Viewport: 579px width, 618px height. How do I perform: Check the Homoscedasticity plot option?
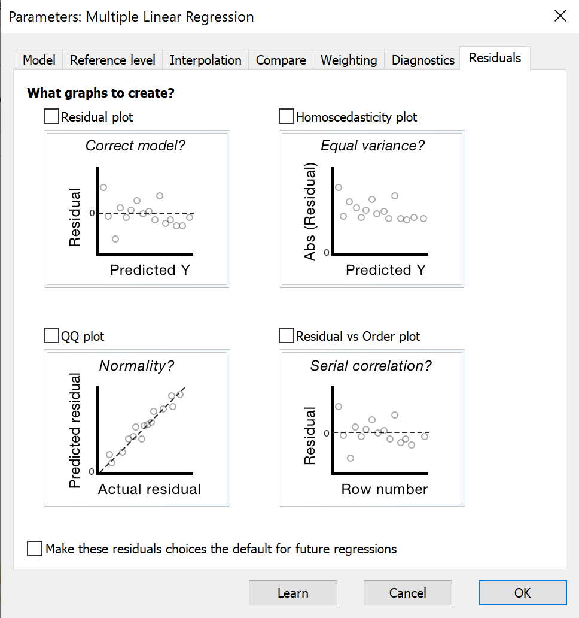pyautogui.click(x=287, y=117)
